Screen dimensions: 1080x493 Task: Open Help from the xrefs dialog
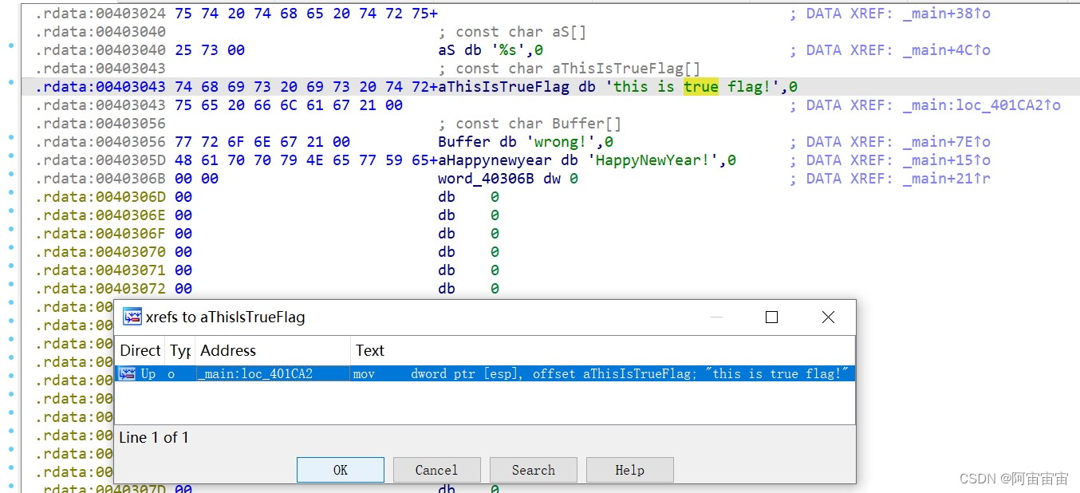coord(629,470)
